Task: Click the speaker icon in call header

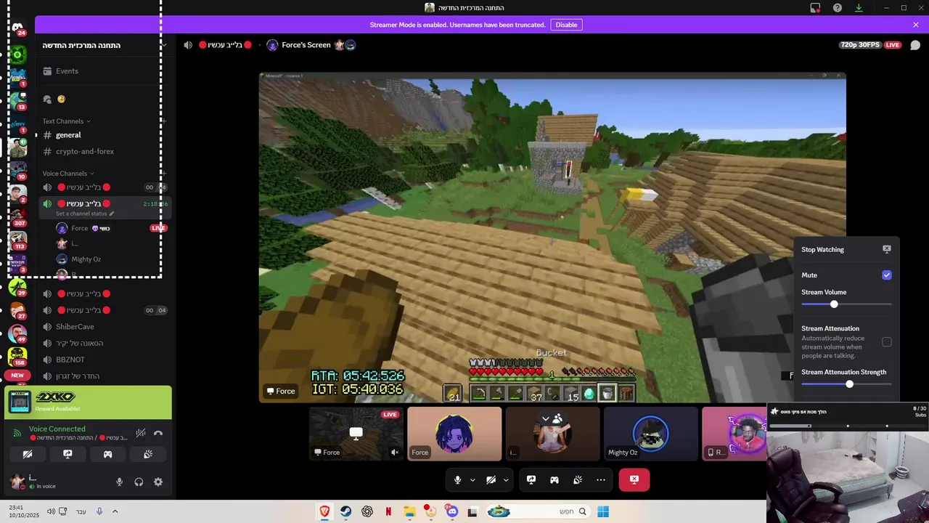Action: 188,45
